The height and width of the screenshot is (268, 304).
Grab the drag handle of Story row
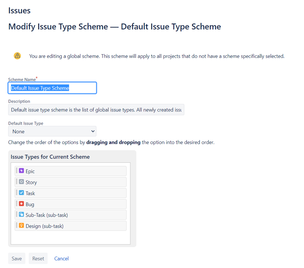(17, 182)
